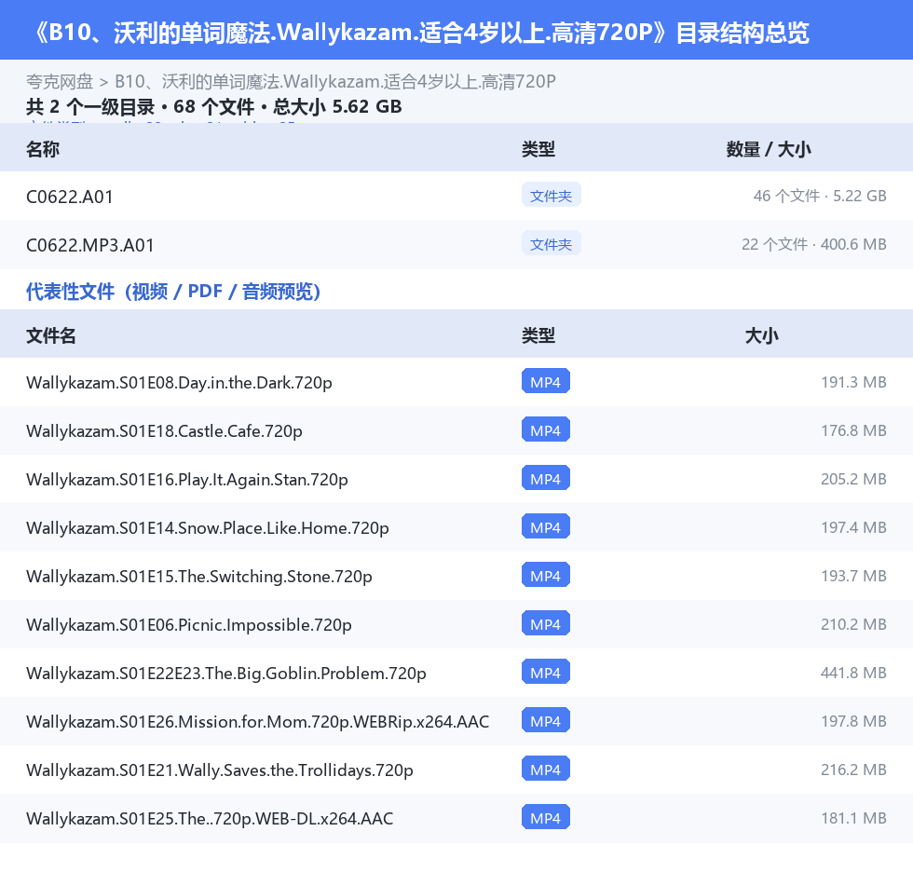Select file Wallykazam.S01E14.Snow.Place.Like.Home.720p
Screen dimensions: 913x872
click(x=207, y=527)
